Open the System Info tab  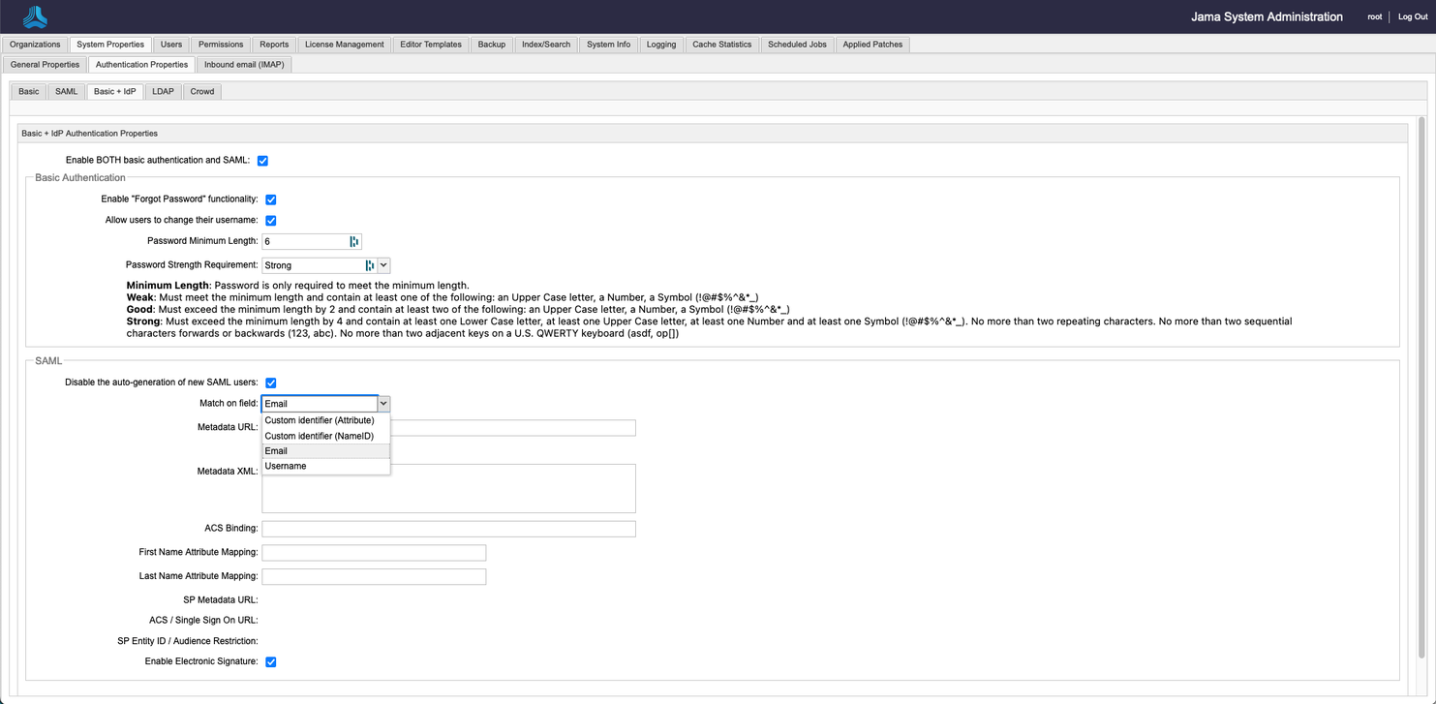click(608, 45)
